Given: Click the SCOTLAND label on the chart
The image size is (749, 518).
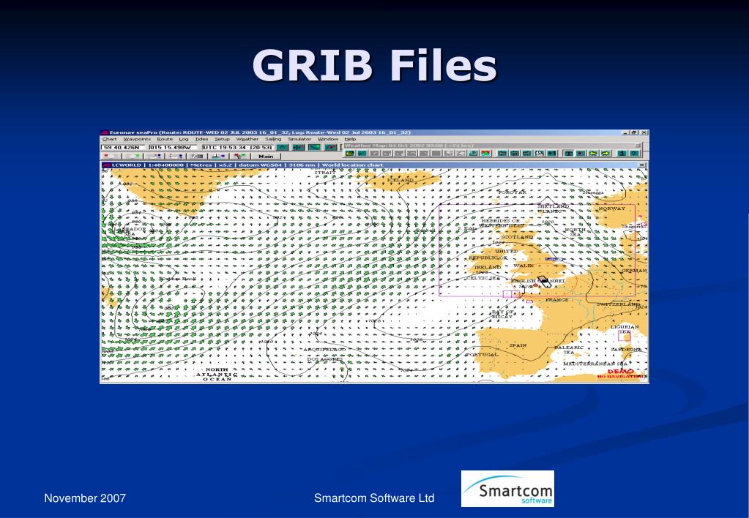Looking at the screenshot, I should tap(517, 237).
